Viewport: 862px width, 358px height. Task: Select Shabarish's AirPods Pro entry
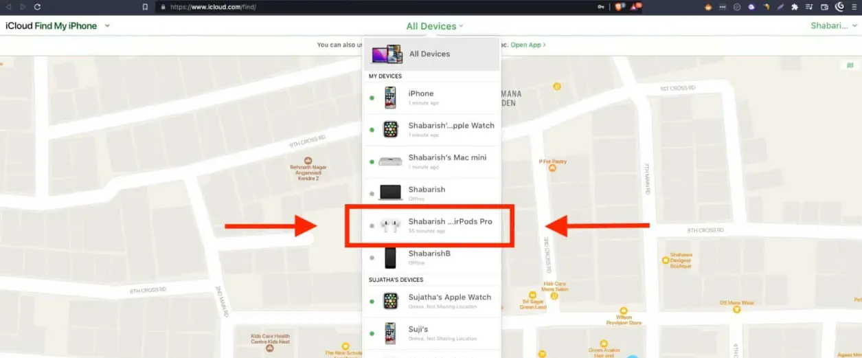point(431,225)
